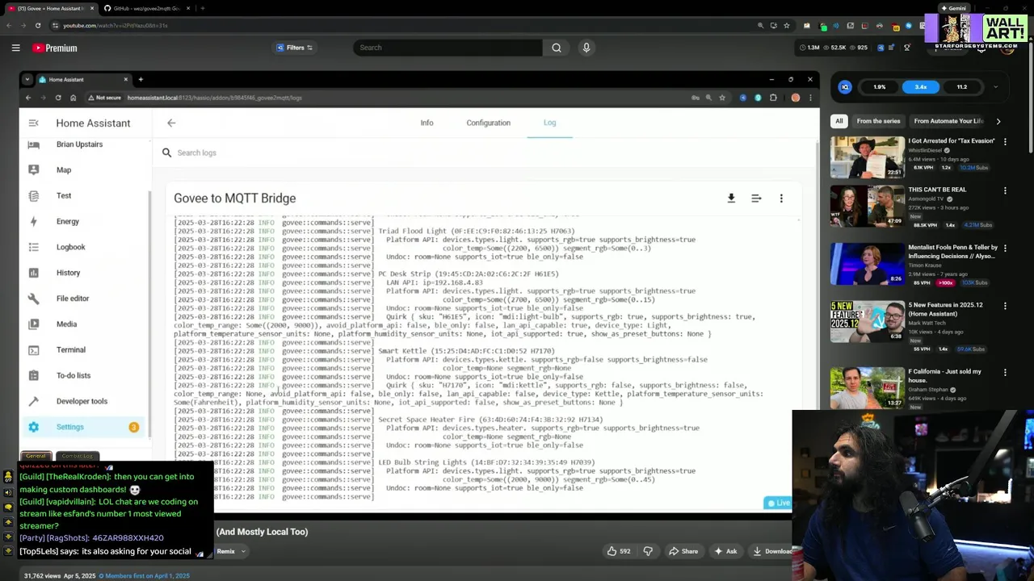The image size is (1034, 581).
Task: Download the Govee to MQTT Bridge logs
Action: pyautogui.click(x=731, y=198)
